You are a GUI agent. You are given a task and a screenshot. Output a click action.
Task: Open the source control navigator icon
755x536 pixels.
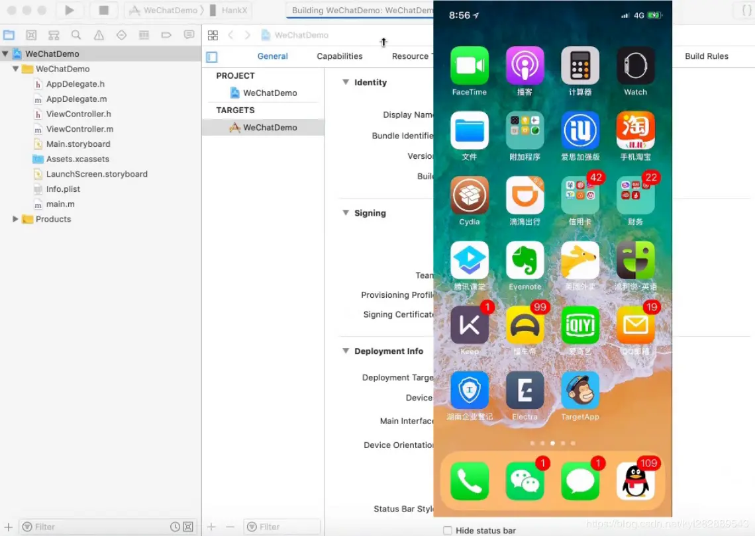(31, 34)
